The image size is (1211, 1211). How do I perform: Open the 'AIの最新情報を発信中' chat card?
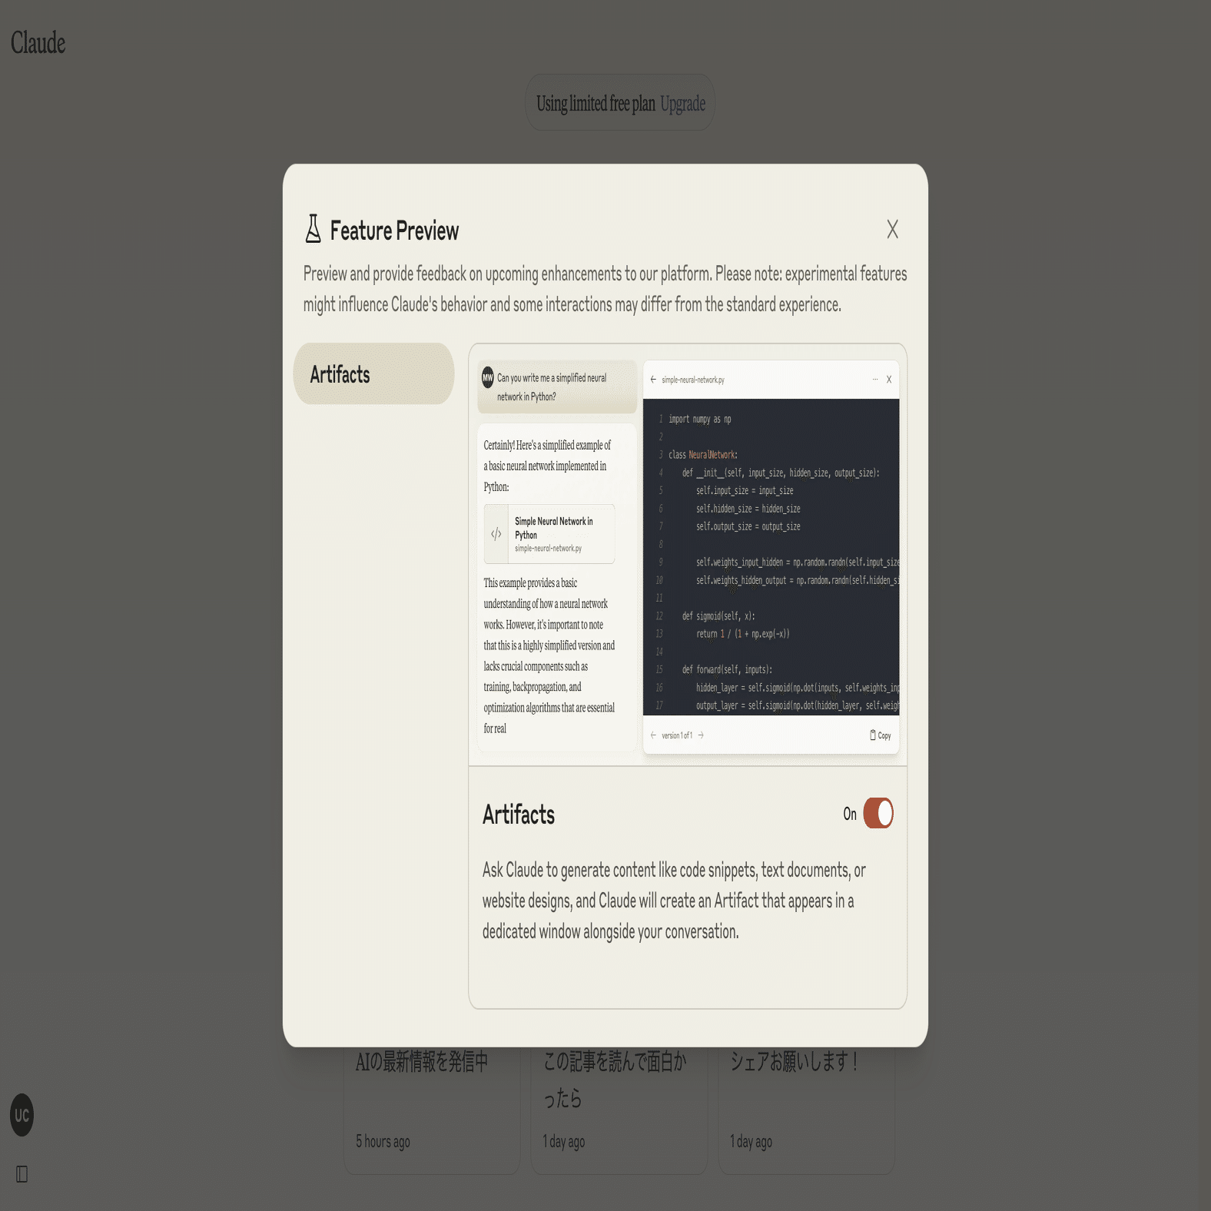point(432,1110)
